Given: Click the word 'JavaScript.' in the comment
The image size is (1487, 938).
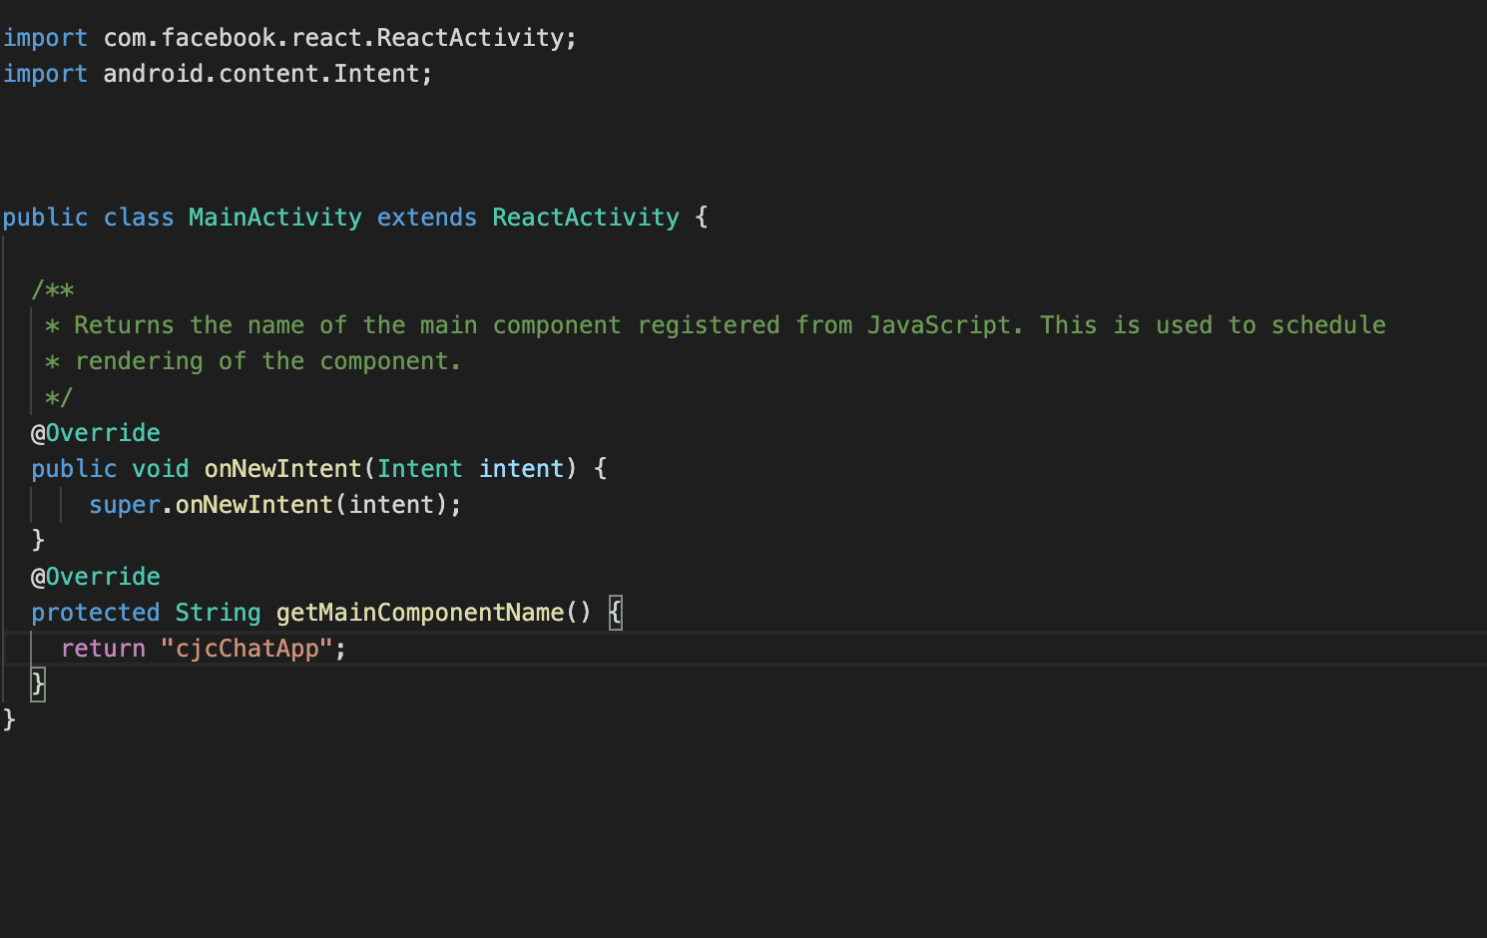Looking at the screenshot, I should (945, 325).
